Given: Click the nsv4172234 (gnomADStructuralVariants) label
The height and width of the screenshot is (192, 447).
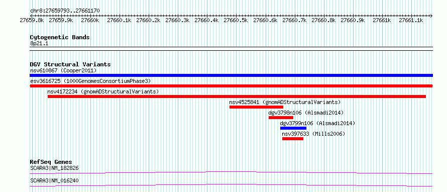Looking at the screenshot, I should 103,91.
